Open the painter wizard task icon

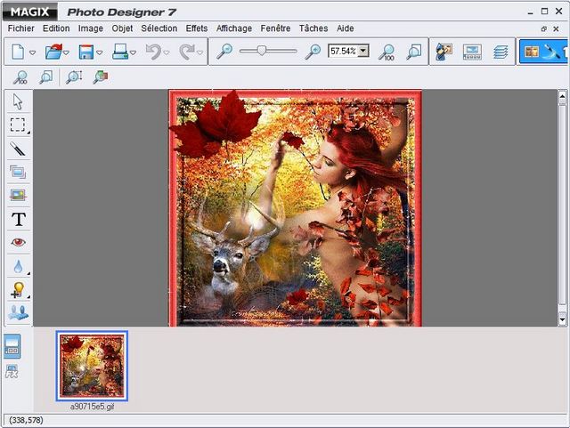click(x=444, y=52)
